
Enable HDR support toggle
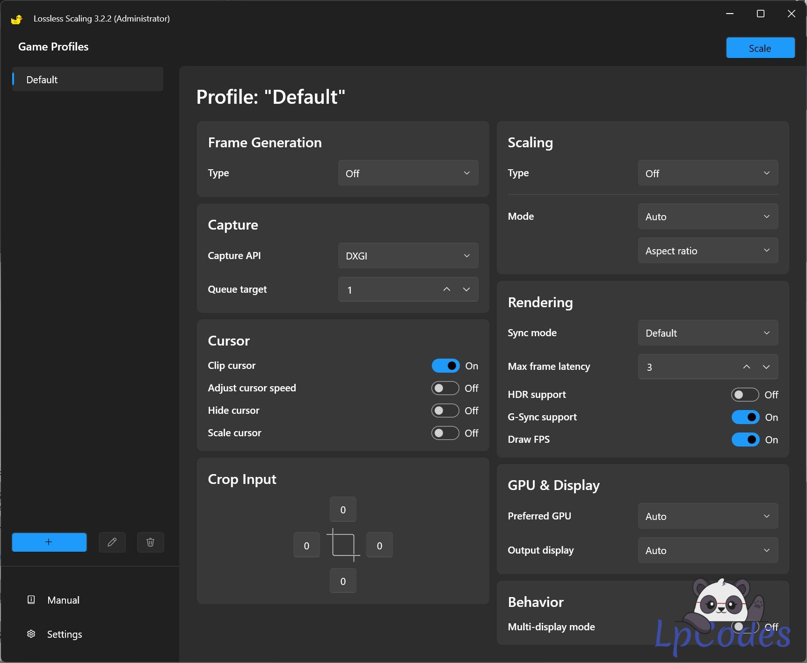745,395
